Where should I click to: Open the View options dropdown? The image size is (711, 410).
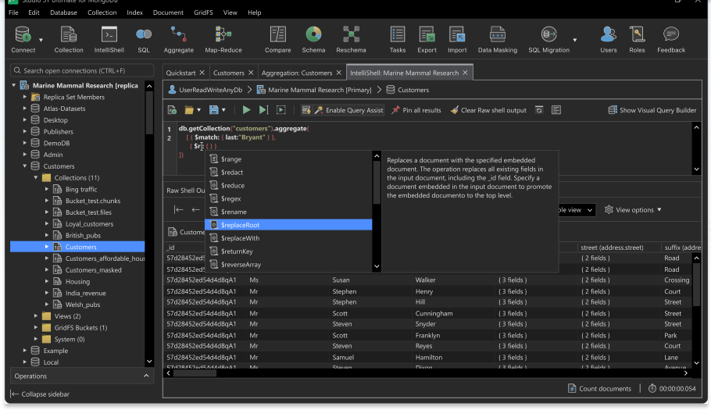tap(633, 210)
